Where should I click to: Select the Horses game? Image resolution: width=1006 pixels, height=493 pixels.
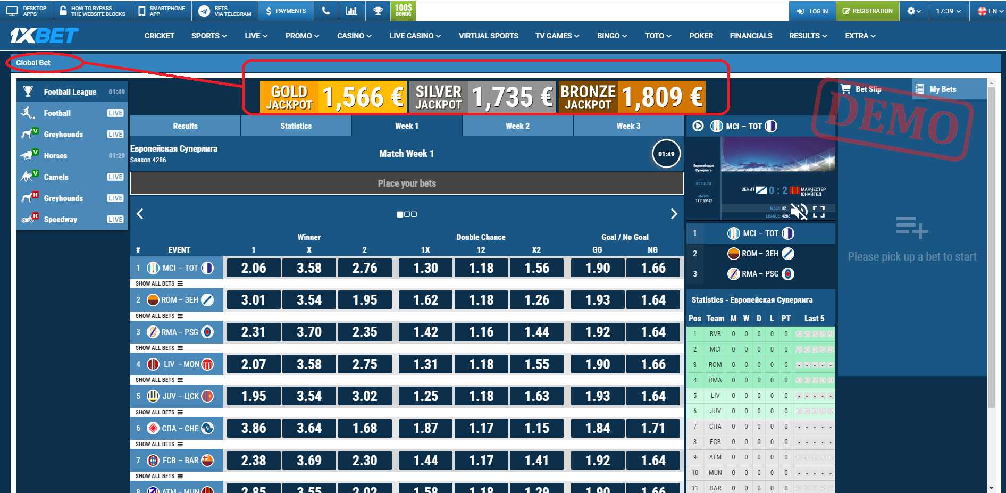tap(72, 155)
